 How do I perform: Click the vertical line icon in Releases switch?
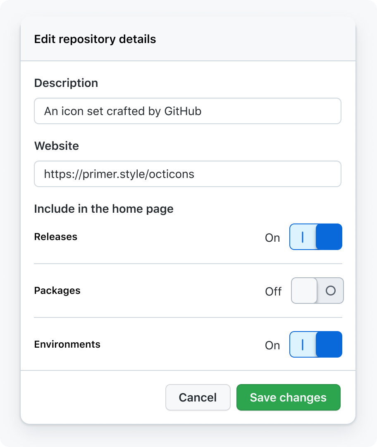[303, 237]
